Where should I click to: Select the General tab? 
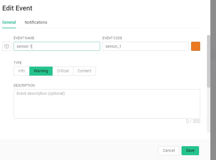pyautogui.click(x=9, y=22)
